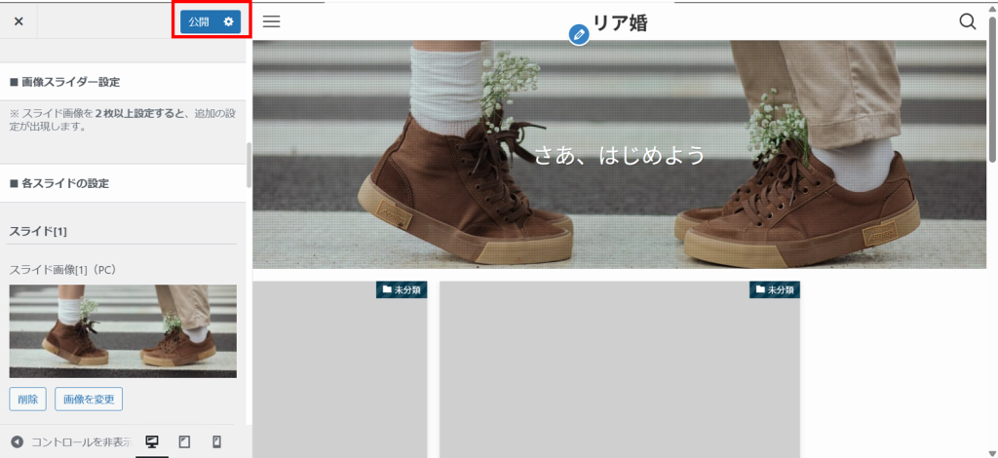Click the customizer panel scrollbar
This screenshot has height=458, width=998.
coord(249,166)
